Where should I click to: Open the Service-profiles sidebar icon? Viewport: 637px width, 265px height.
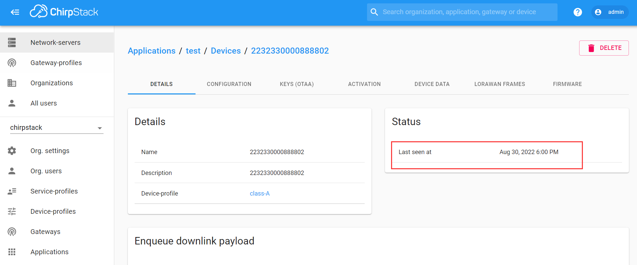[12, 191]
